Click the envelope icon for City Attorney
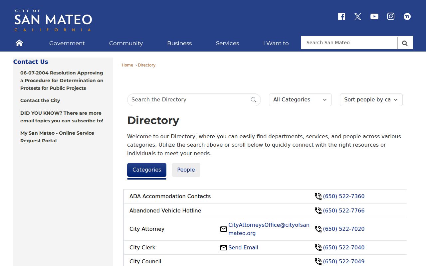Image resolution: width=426 pixels, height=266 pixels. coord(224,229)
